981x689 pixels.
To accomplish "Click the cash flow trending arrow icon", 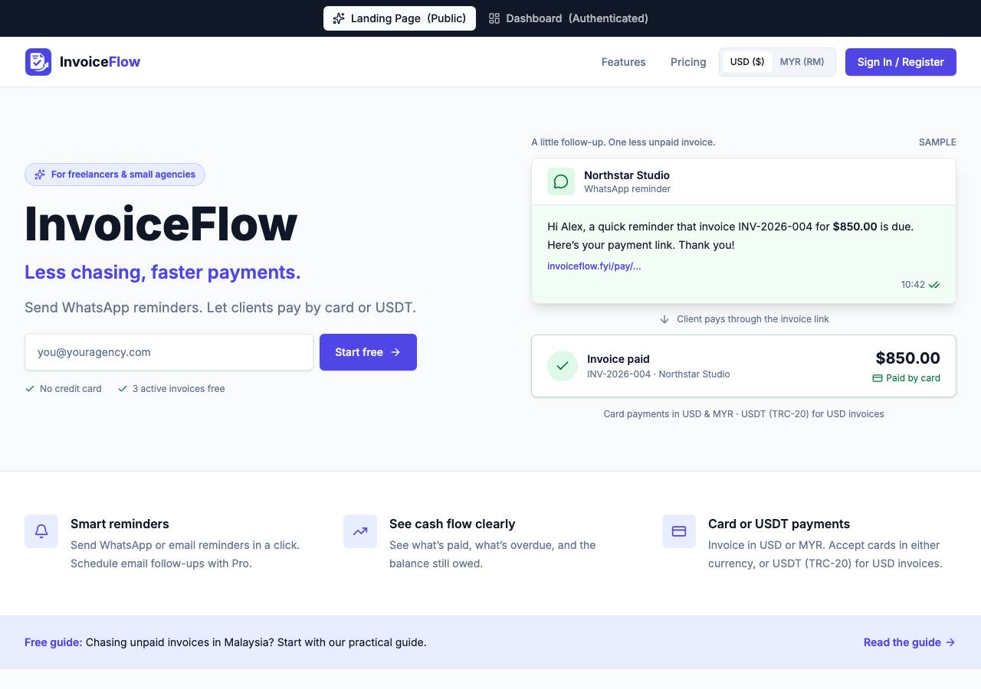I will (360, 531).
